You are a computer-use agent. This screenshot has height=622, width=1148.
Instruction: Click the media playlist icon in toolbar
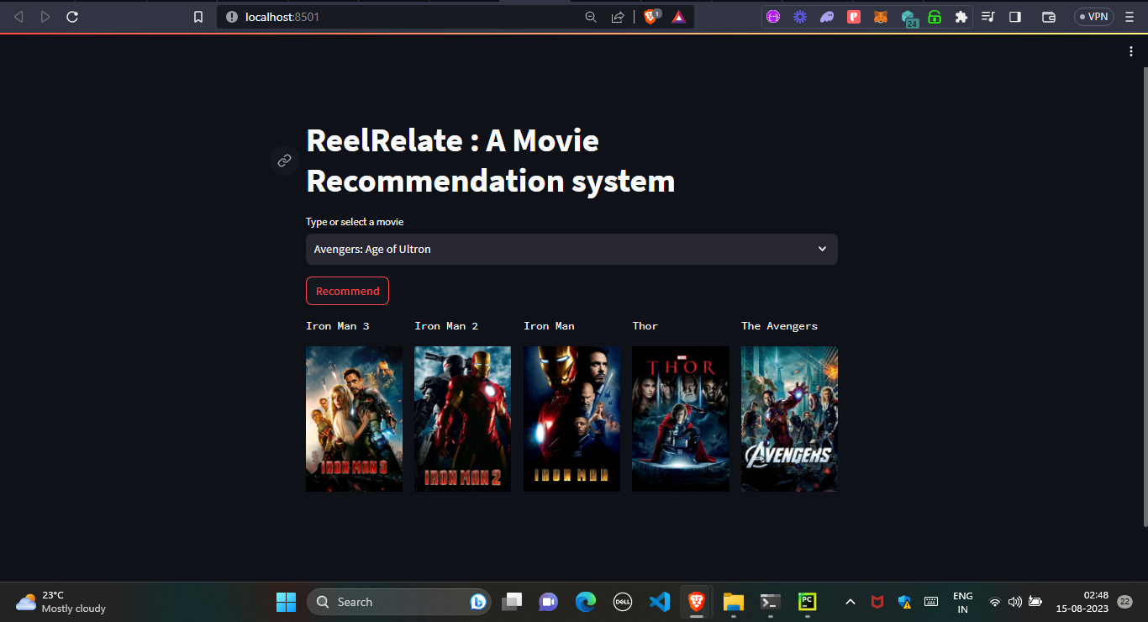tap(988, 16)
